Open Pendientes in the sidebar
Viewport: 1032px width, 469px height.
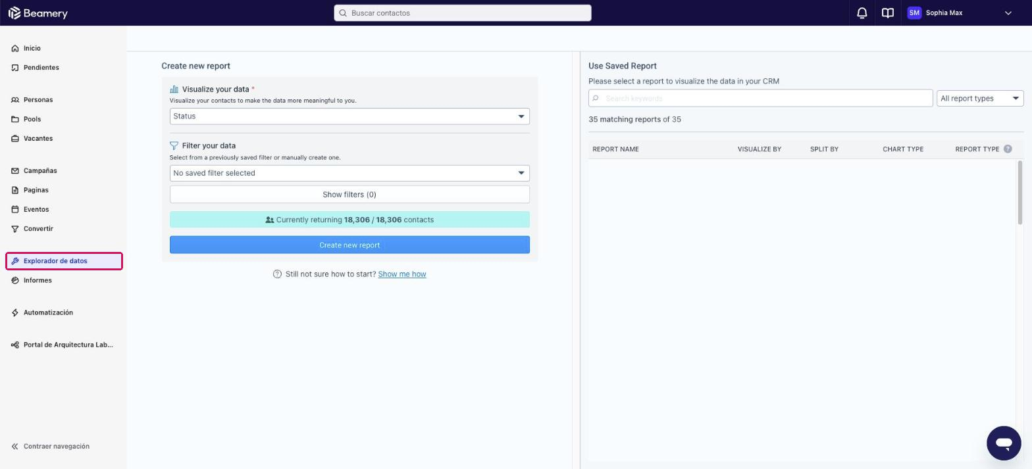pos(41,68)
